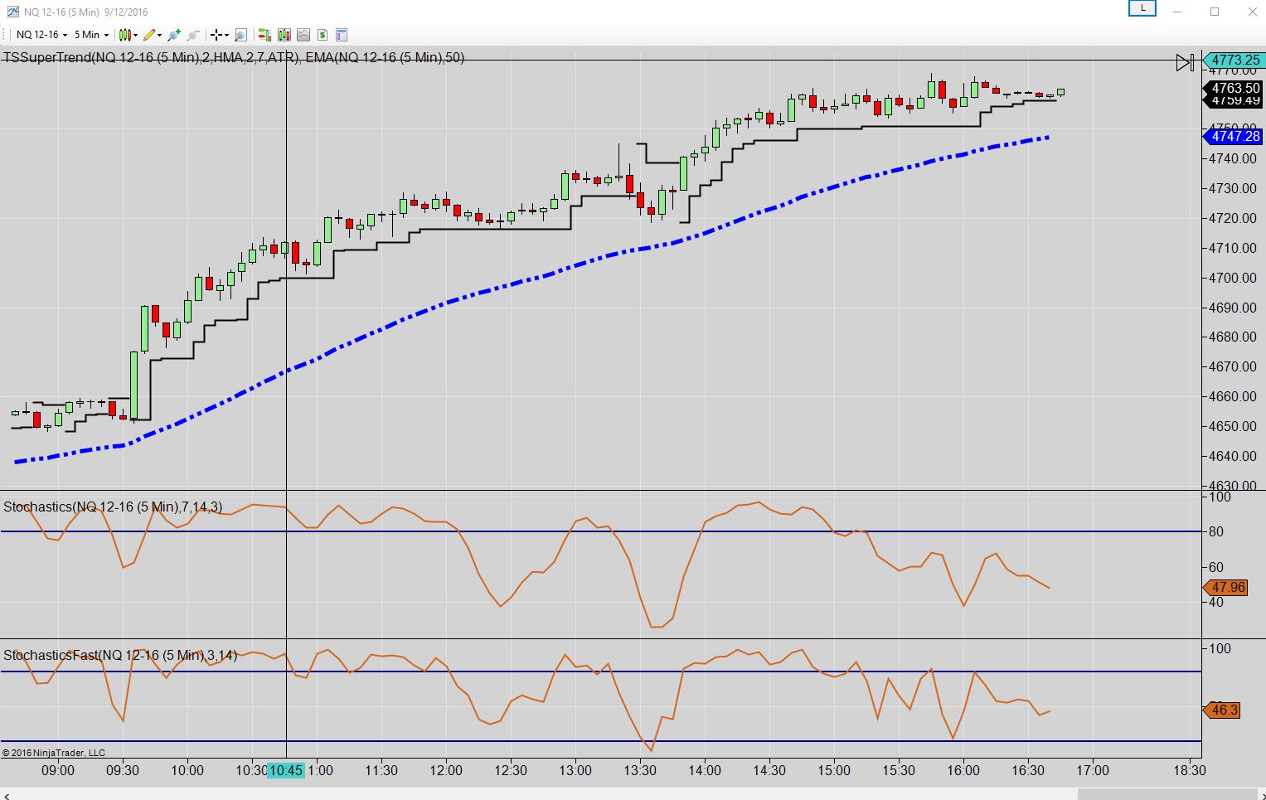Click the 60 level on Stochastics axis

coord(1216,567)
